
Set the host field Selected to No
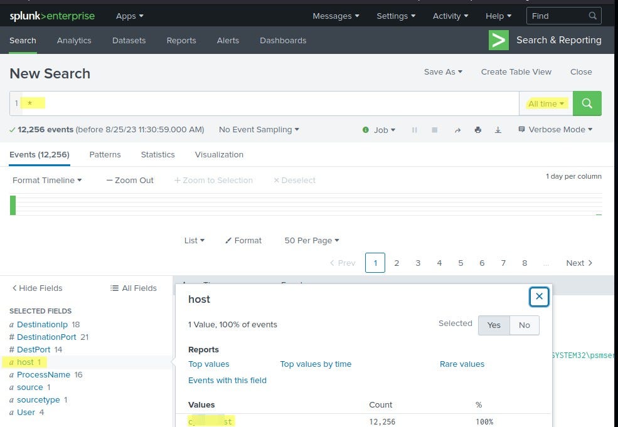pyautogui.click(x=525, y=325)
